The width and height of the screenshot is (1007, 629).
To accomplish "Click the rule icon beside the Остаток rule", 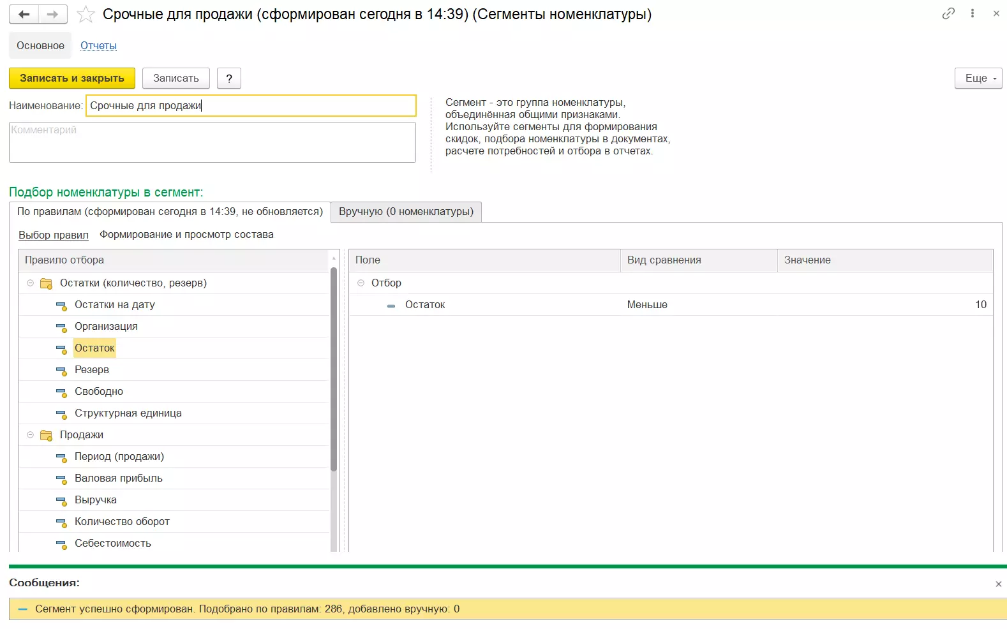I will pyautogui.click(x=61, y=349).
